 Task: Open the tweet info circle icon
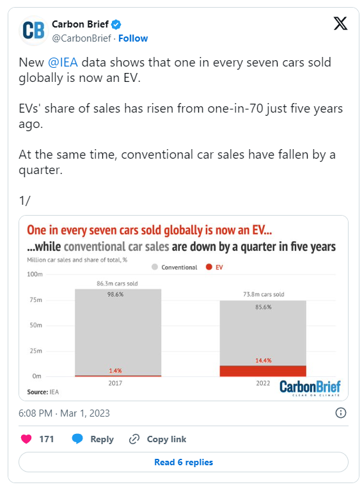[341, 413]
